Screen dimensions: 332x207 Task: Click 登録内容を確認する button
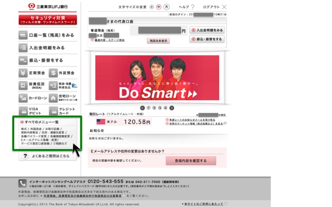point(191,161)
